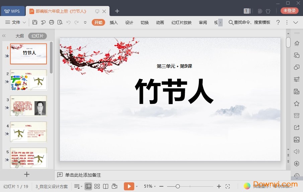Click 3_自定义设计方案 theme label
Image resolution: width=303 pixels, height=192 pixels.
[52, 187]
